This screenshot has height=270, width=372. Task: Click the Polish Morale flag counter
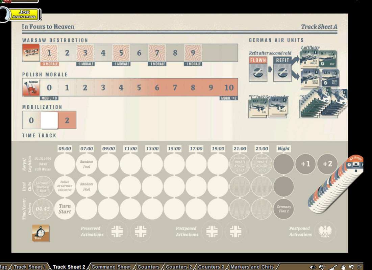31,87
